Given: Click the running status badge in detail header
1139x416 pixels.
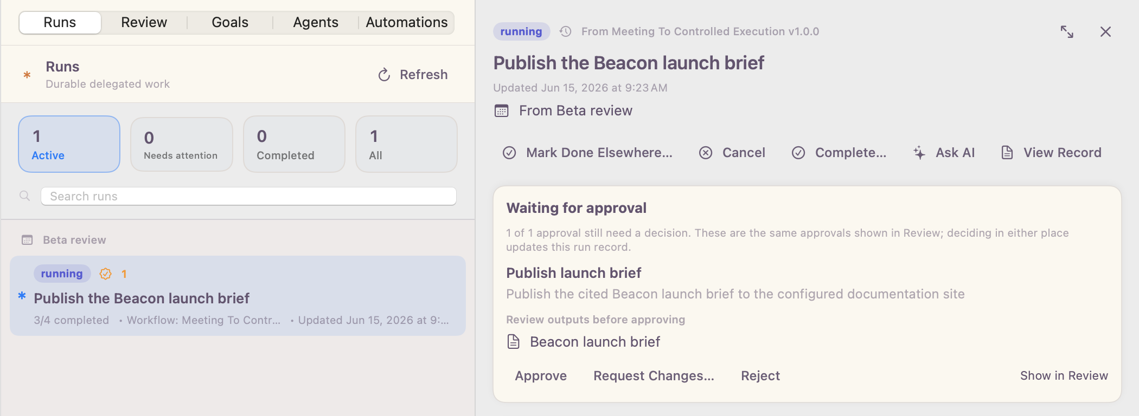Looking at the screenshot, I should (x=521, y=31).
